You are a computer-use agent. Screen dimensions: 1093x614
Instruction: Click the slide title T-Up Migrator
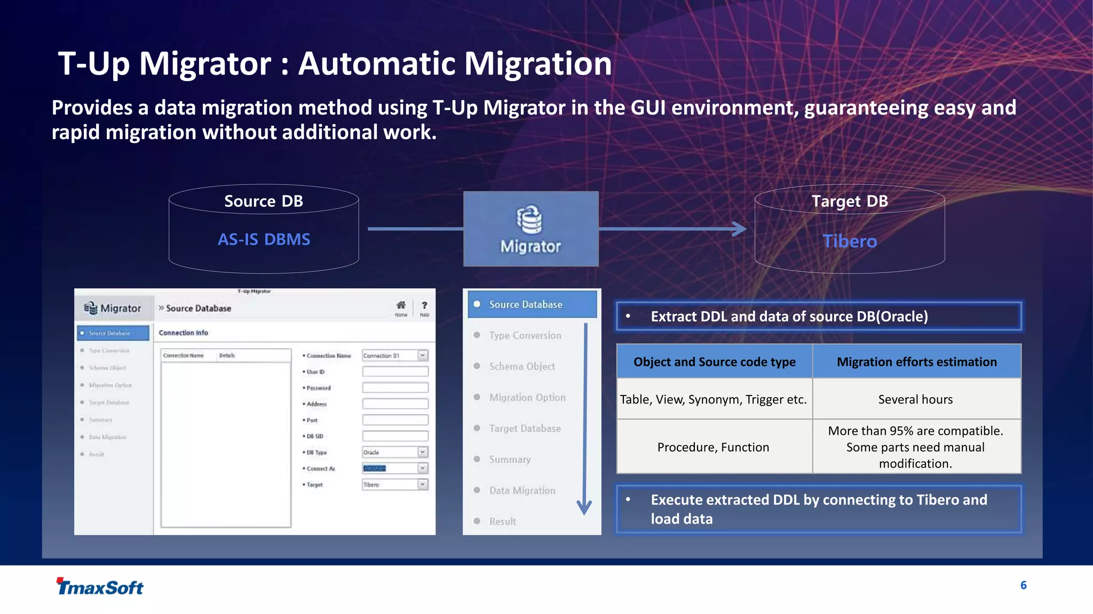click(335, 63)
